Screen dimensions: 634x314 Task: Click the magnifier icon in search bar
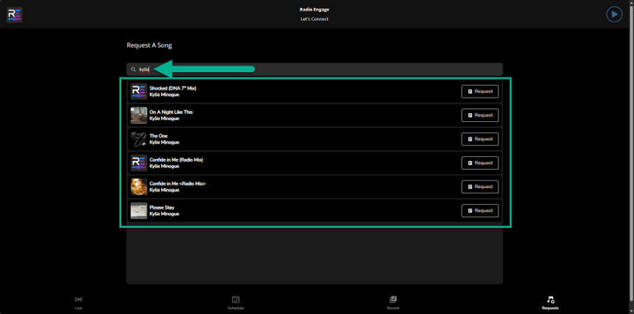[134, 69]
